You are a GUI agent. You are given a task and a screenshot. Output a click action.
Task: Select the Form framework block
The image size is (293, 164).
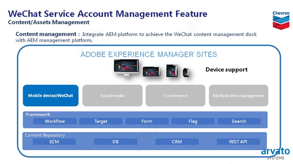147,121
